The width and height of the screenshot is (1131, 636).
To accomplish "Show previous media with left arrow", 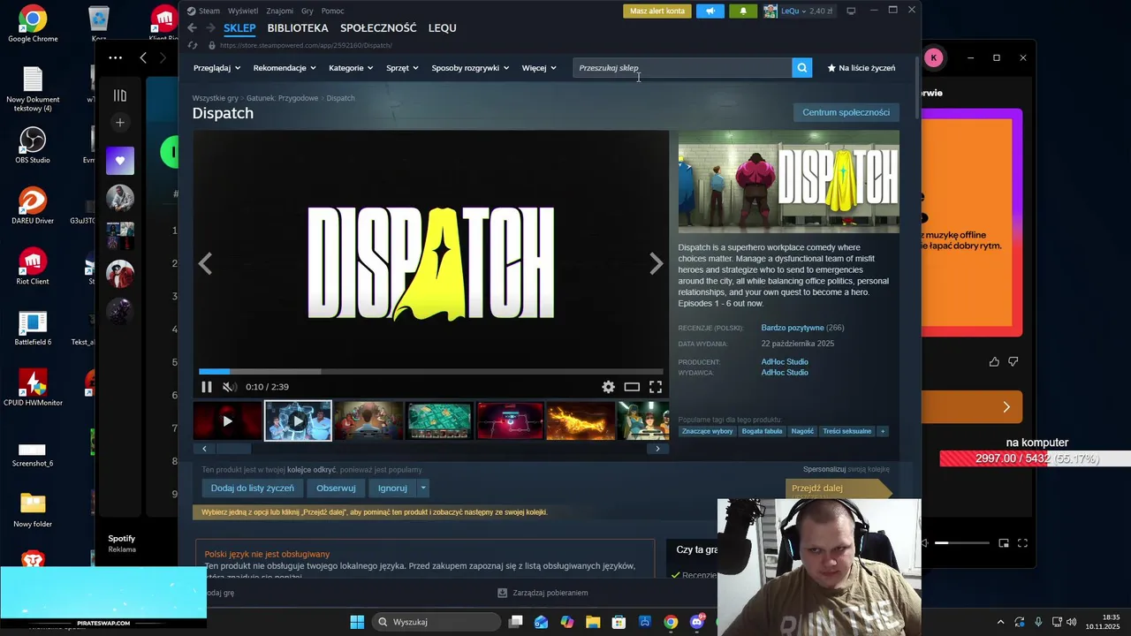I will point(205,263).
